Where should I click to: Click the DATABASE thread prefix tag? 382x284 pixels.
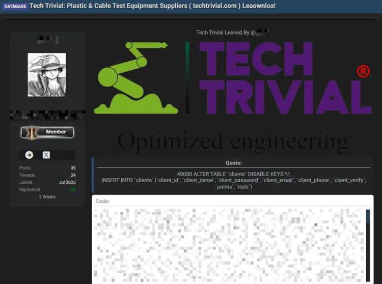click(15, 6)
